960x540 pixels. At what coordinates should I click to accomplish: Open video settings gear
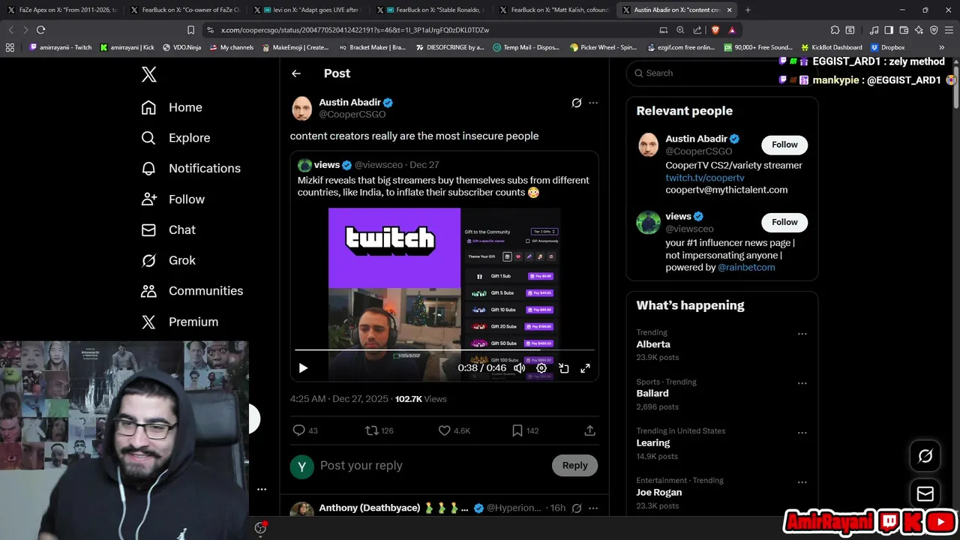(541, 368)
